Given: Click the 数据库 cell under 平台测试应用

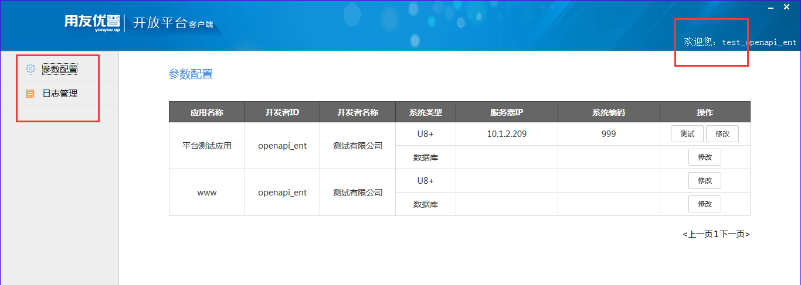Looking at the screenshot, I should 426,157.
